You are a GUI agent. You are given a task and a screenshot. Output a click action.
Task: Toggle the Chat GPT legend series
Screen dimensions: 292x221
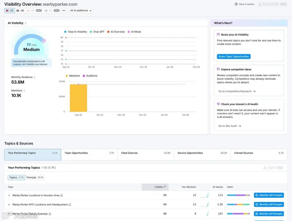(x=97, y=32)
